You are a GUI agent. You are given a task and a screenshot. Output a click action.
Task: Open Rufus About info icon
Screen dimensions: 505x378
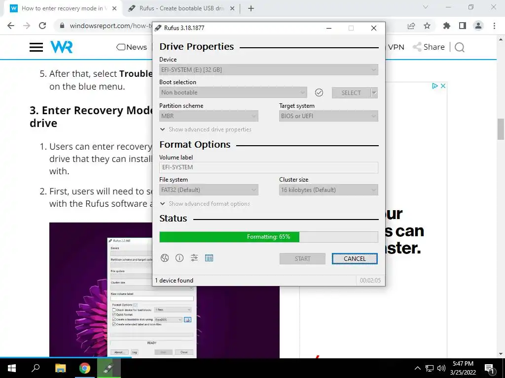180,258
